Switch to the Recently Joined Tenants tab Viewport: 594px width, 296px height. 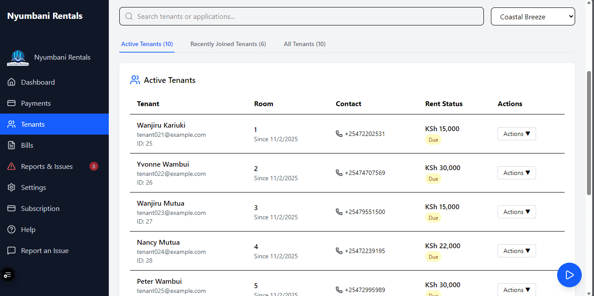pos(228,44)
